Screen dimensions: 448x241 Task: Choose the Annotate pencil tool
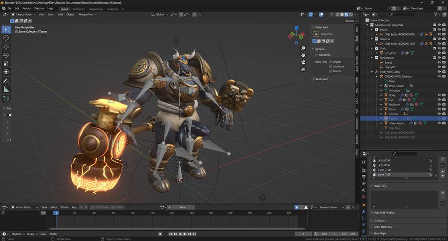[x=6, y=81]
